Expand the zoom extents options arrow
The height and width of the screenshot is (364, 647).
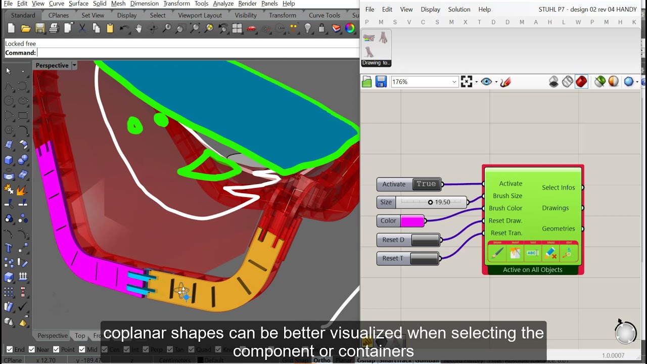(x=476, y=82)
